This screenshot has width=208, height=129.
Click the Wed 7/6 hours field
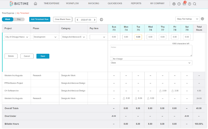[150, 37]
